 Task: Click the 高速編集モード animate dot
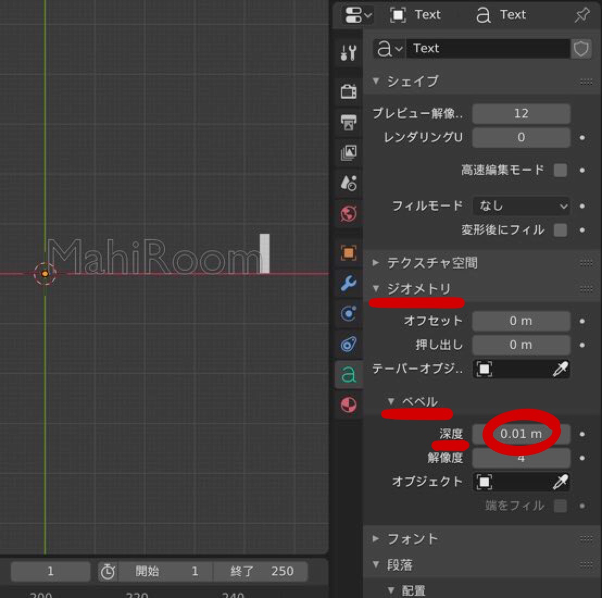(582, 170)
